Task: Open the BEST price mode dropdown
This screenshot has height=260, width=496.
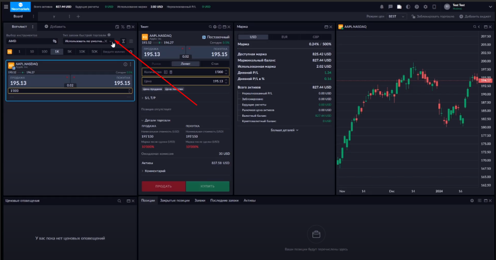Action: [x=396, y=16]
